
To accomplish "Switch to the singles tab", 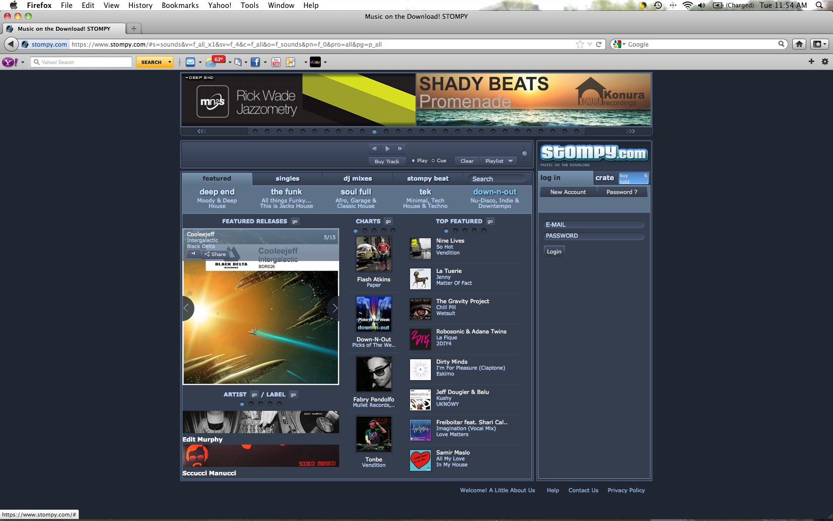I will pos(288,179).
